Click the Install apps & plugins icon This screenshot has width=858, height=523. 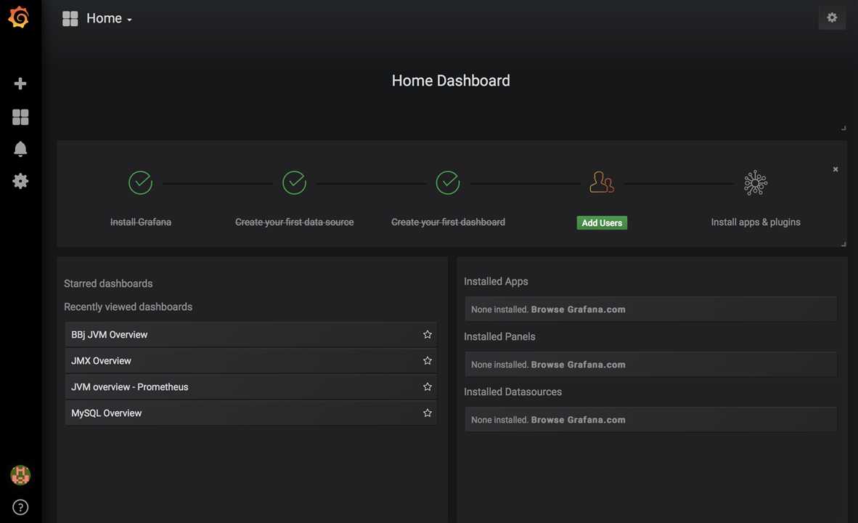coord(756,182)
